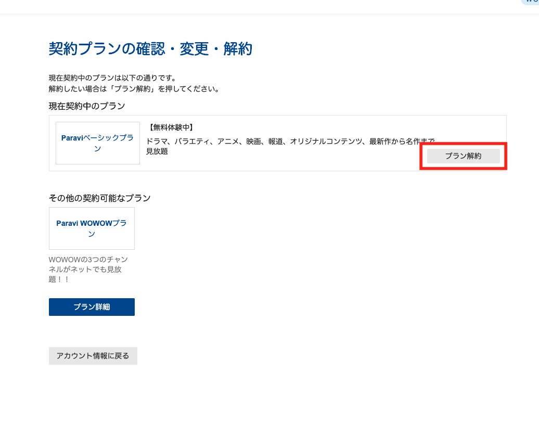Click the 契約プランの確認・変更・解約 heading

coord(150,48)
